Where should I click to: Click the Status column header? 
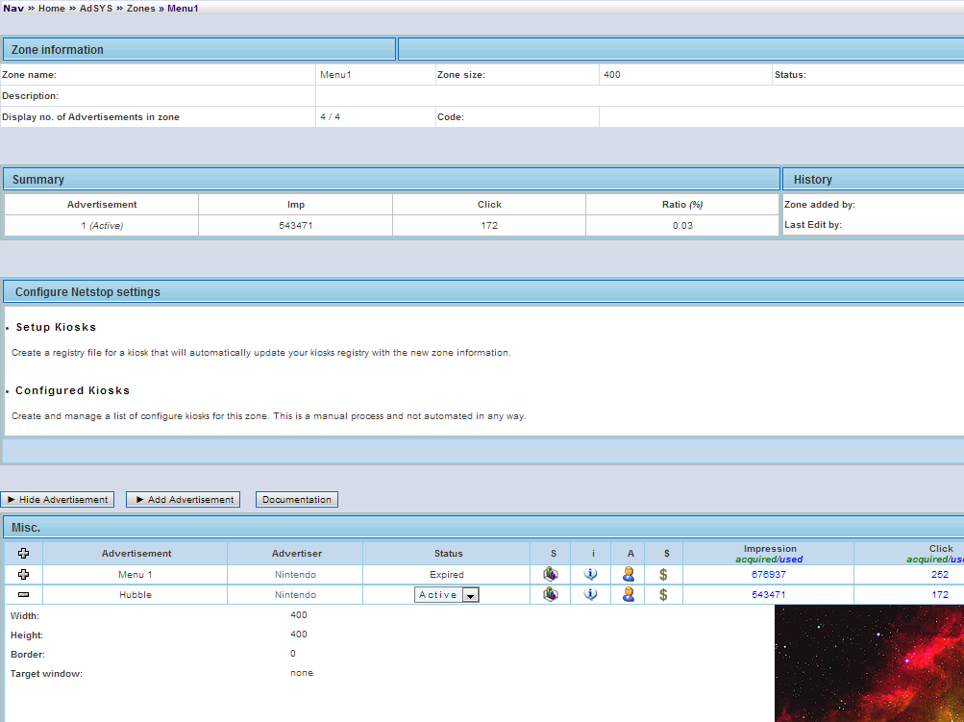(x=448, y=554)
